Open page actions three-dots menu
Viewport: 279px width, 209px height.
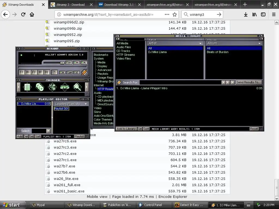(x=167, y=15)
